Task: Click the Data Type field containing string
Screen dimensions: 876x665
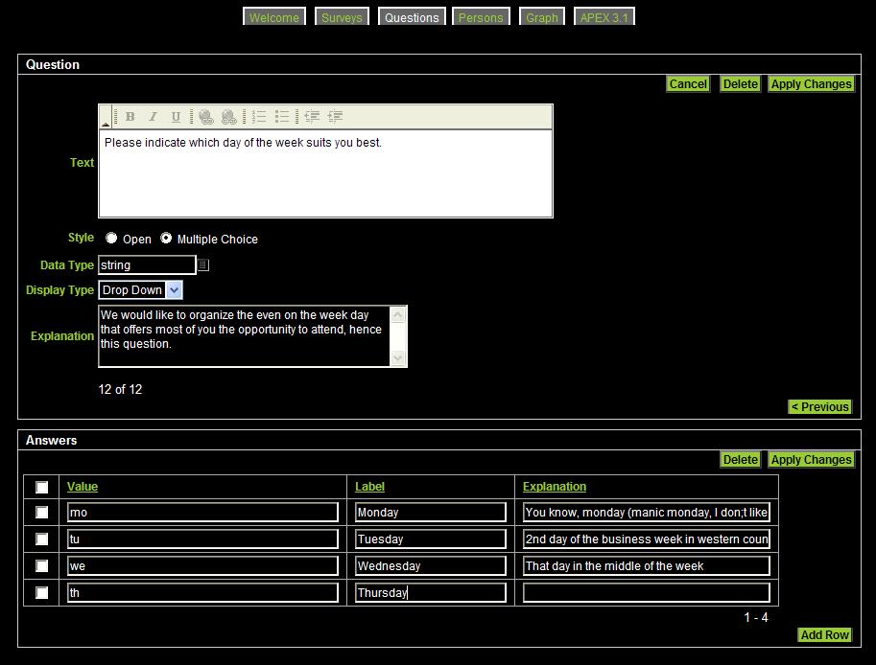Action: (x=147, y=265)
